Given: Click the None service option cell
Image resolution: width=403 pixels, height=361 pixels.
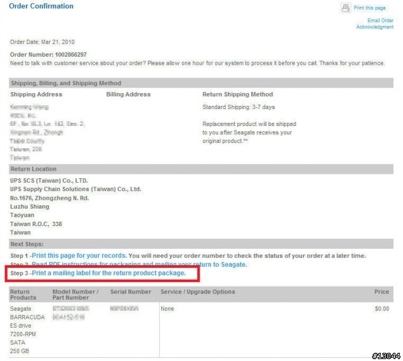Looking at the screenshot, I should [x=167, y=309].
